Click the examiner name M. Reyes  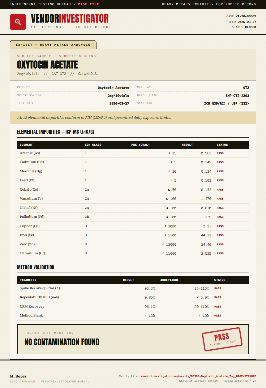18,376
